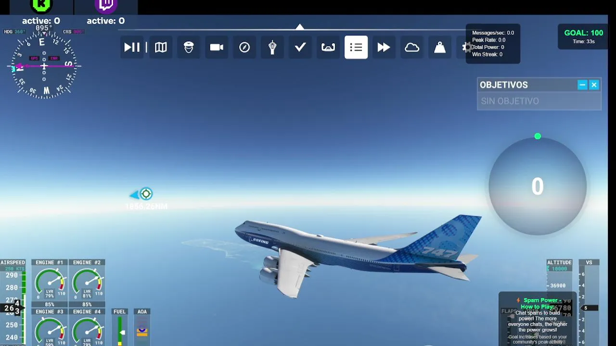Collapse the toolbar with the top arrow
The image size is (616, 346).
(300, 27)
